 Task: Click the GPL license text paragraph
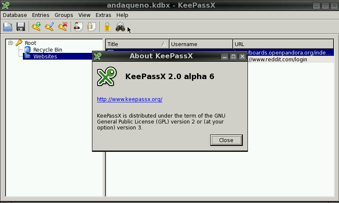[161, 122]
